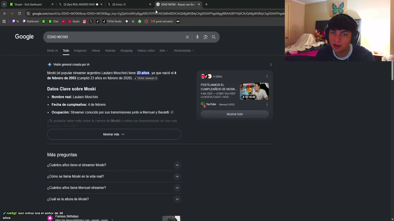The image size is (394, 221).
Task: Click the '4 sitios' label
Action: click(217, 76)
